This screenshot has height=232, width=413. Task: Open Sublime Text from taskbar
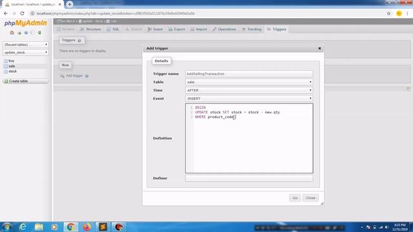103,227
